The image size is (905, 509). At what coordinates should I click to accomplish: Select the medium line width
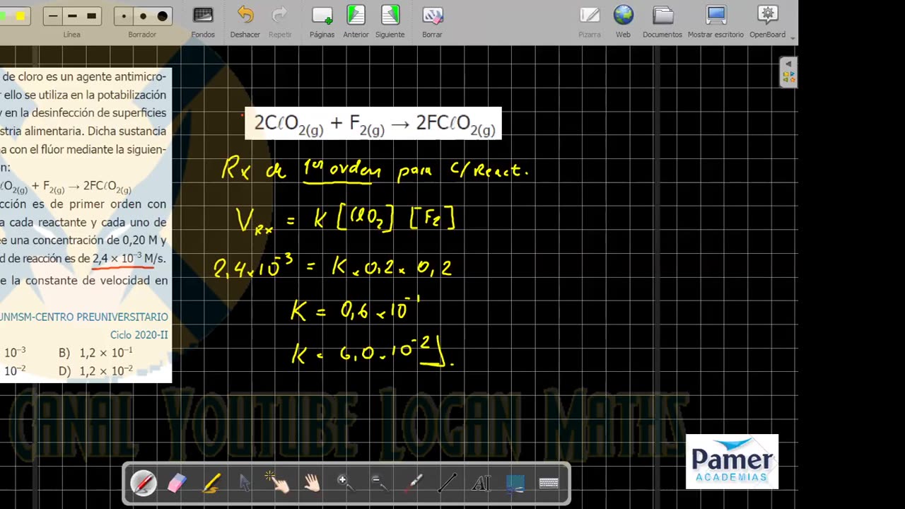(x=72, y=16)
